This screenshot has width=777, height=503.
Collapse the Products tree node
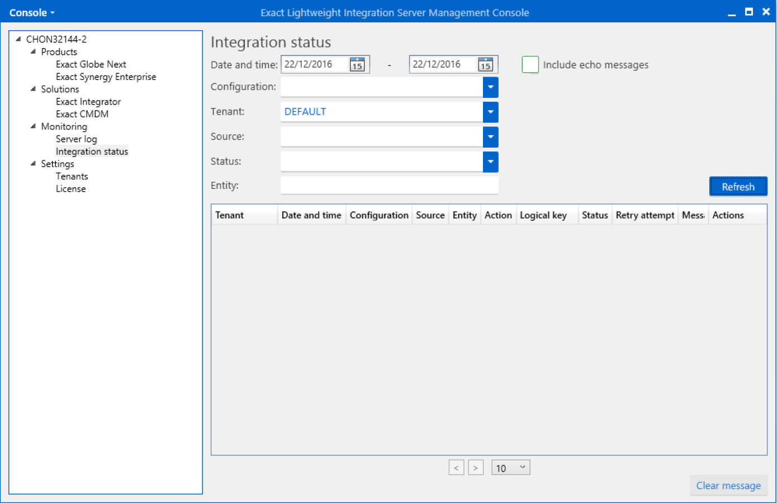point(33,51)
